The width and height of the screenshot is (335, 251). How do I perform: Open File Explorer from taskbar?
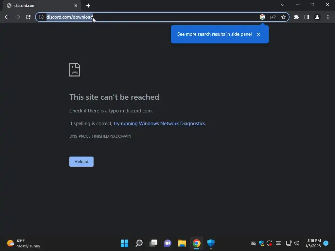pyautogui.click(x=182, y=243)
